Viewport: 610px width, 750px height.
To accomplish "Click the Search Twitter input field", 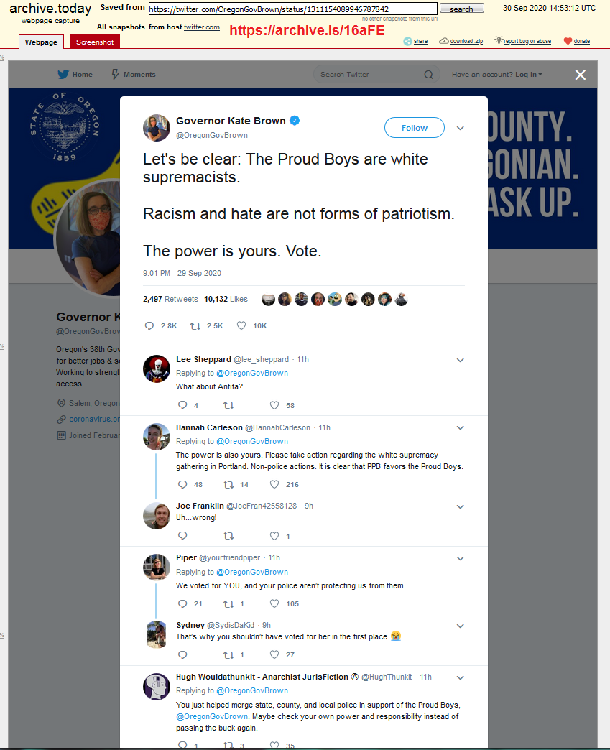I will (x=370, y=75).
